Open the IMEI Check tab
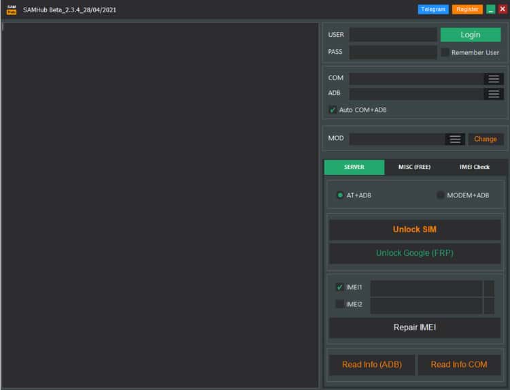Image resolution: width=510 pixels, height=390 pixels. click(474, 167)
